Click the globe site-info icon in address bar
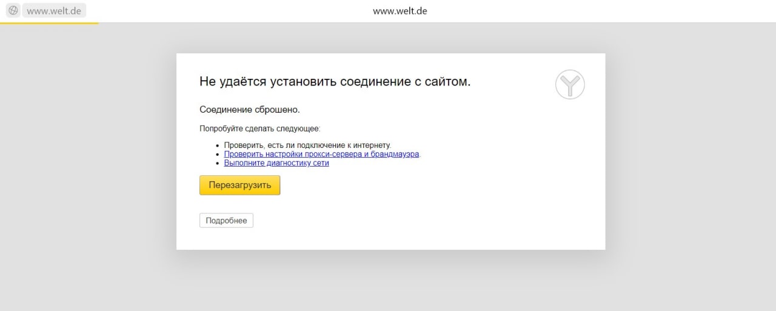This screenshot has height=311, width=776. [13, 10]
